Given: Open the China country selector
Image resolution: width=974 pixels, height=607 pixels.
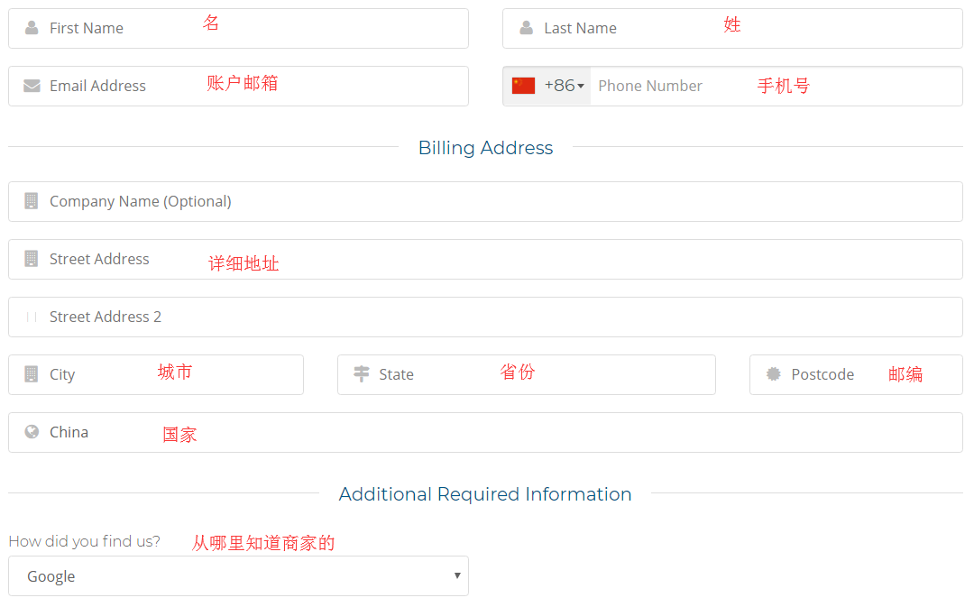Looking at the screenshot, I should (x=486, y=432).
